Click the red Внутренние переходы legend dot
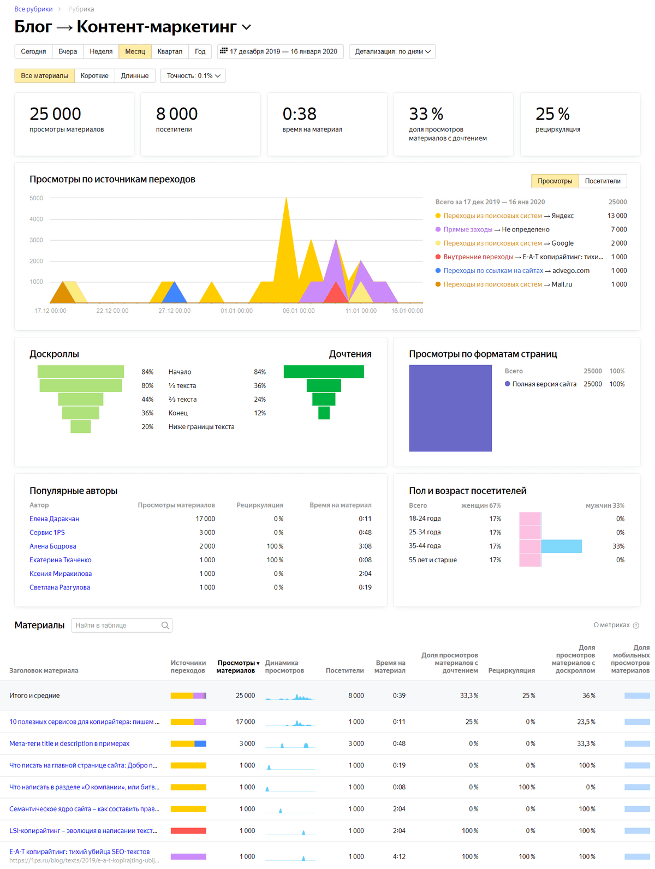 [x=438, y=257]
